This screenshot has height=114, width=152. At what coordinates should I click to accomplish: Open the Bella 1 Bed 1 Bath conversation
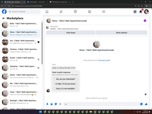point(21,25)
